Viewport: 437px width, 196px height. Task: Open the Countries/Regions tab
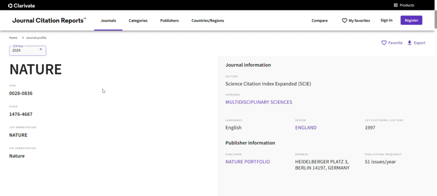point(208,20)
